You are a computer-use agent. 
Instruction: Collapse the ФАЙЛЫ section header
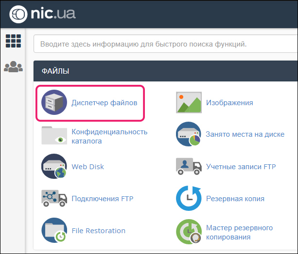[x=165, y=71]
